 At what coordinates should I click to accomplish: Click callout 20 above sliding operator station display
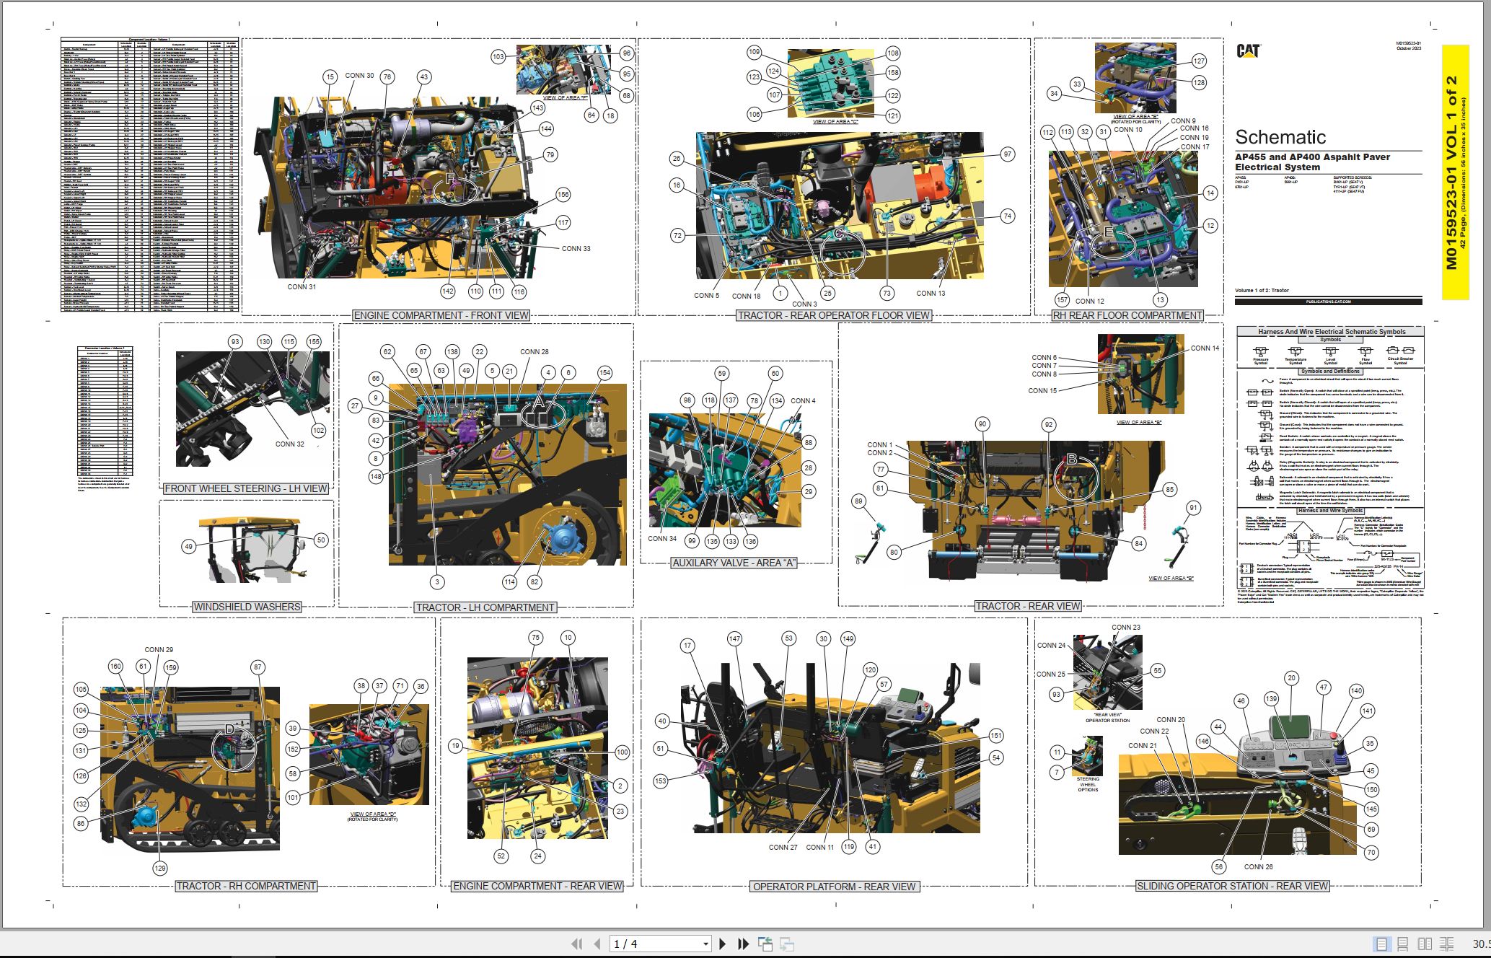click(x=1291, y=677)
